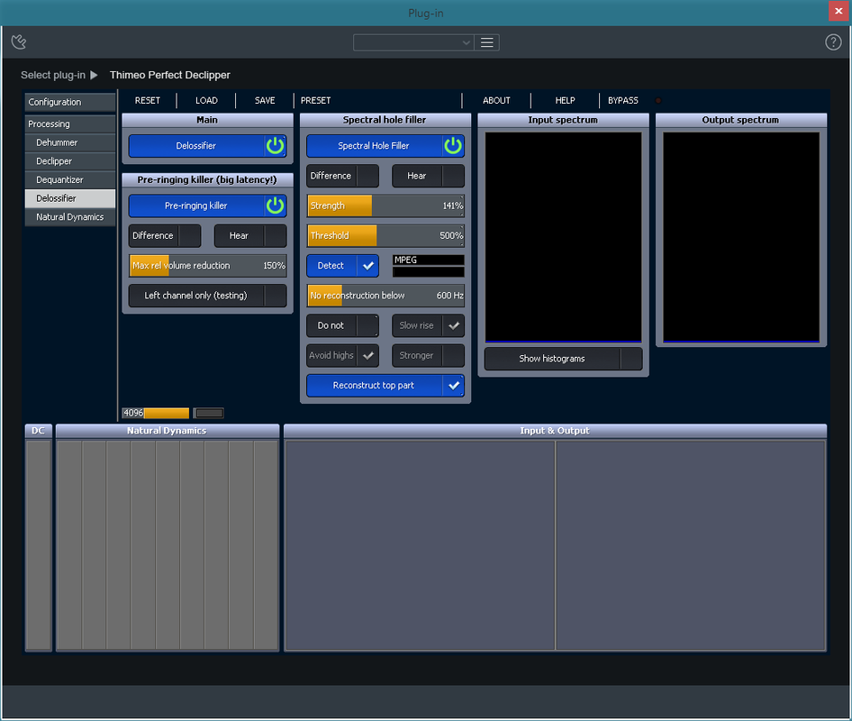
Task: Click the Input spectrum display
Action: [563, 237]
